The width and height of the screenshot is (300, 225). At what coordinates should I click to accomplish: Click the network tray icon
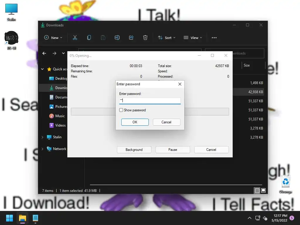point(258,218)
